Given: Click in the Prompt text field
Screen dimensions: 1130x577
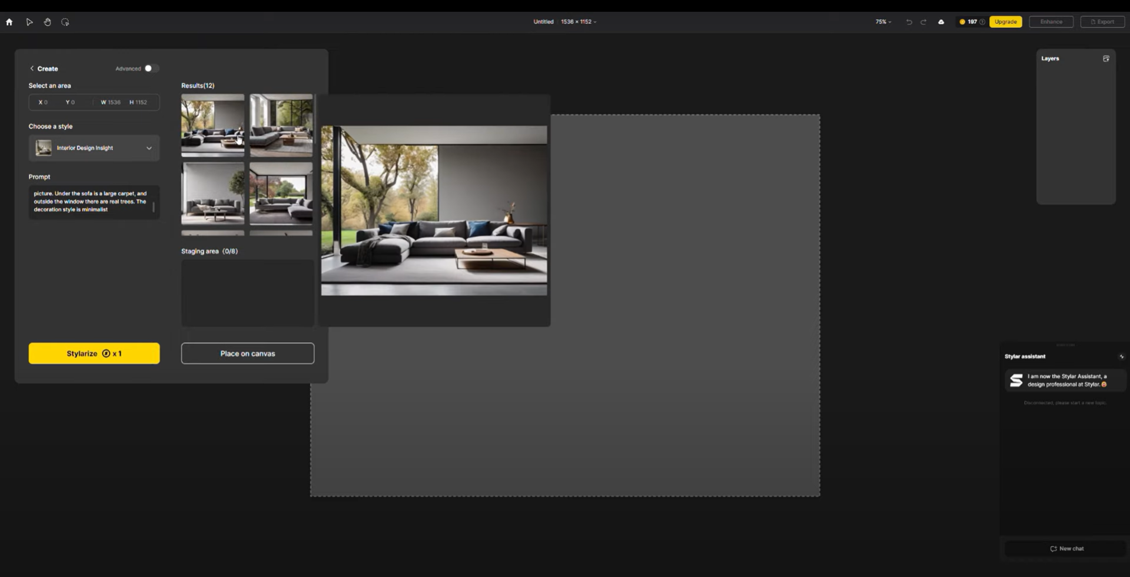Looking at the screenshot, I should coord(91,202).
